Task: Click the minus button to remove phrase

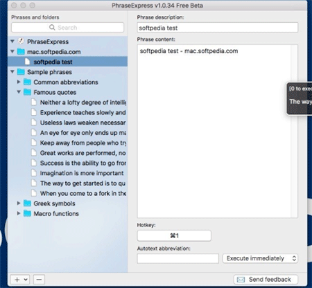Action: (39, 280)
